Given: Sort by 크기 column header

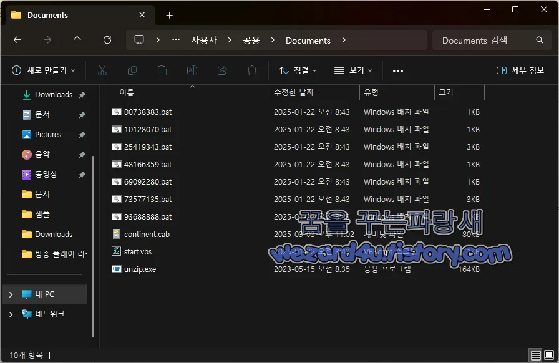Looking at the screenshot, I should [445, 93].
